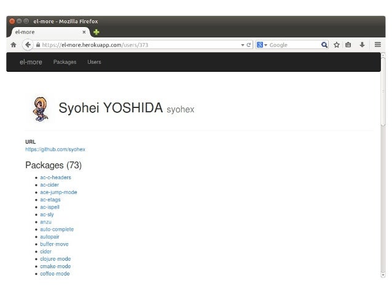This screenshot has width=392, height=294.
Task: Click the Syohei YOSHIDA heading text
Action: (x=111, y=108)
